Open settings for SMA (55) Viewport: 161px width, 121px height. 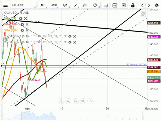(x=21, y=18)
